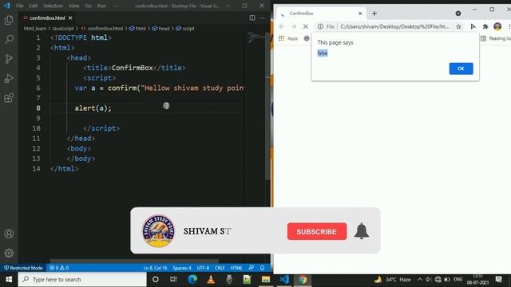
Task: Go back in Chrome
Action: [x=282, y=26]
